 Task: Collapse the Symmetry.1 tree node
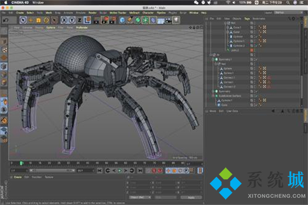click(x=213, y=59)
